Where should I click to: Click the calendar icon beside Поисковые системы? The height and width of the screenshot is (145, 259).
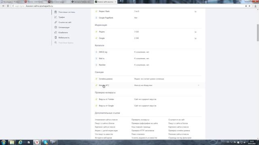click(56, 12)
